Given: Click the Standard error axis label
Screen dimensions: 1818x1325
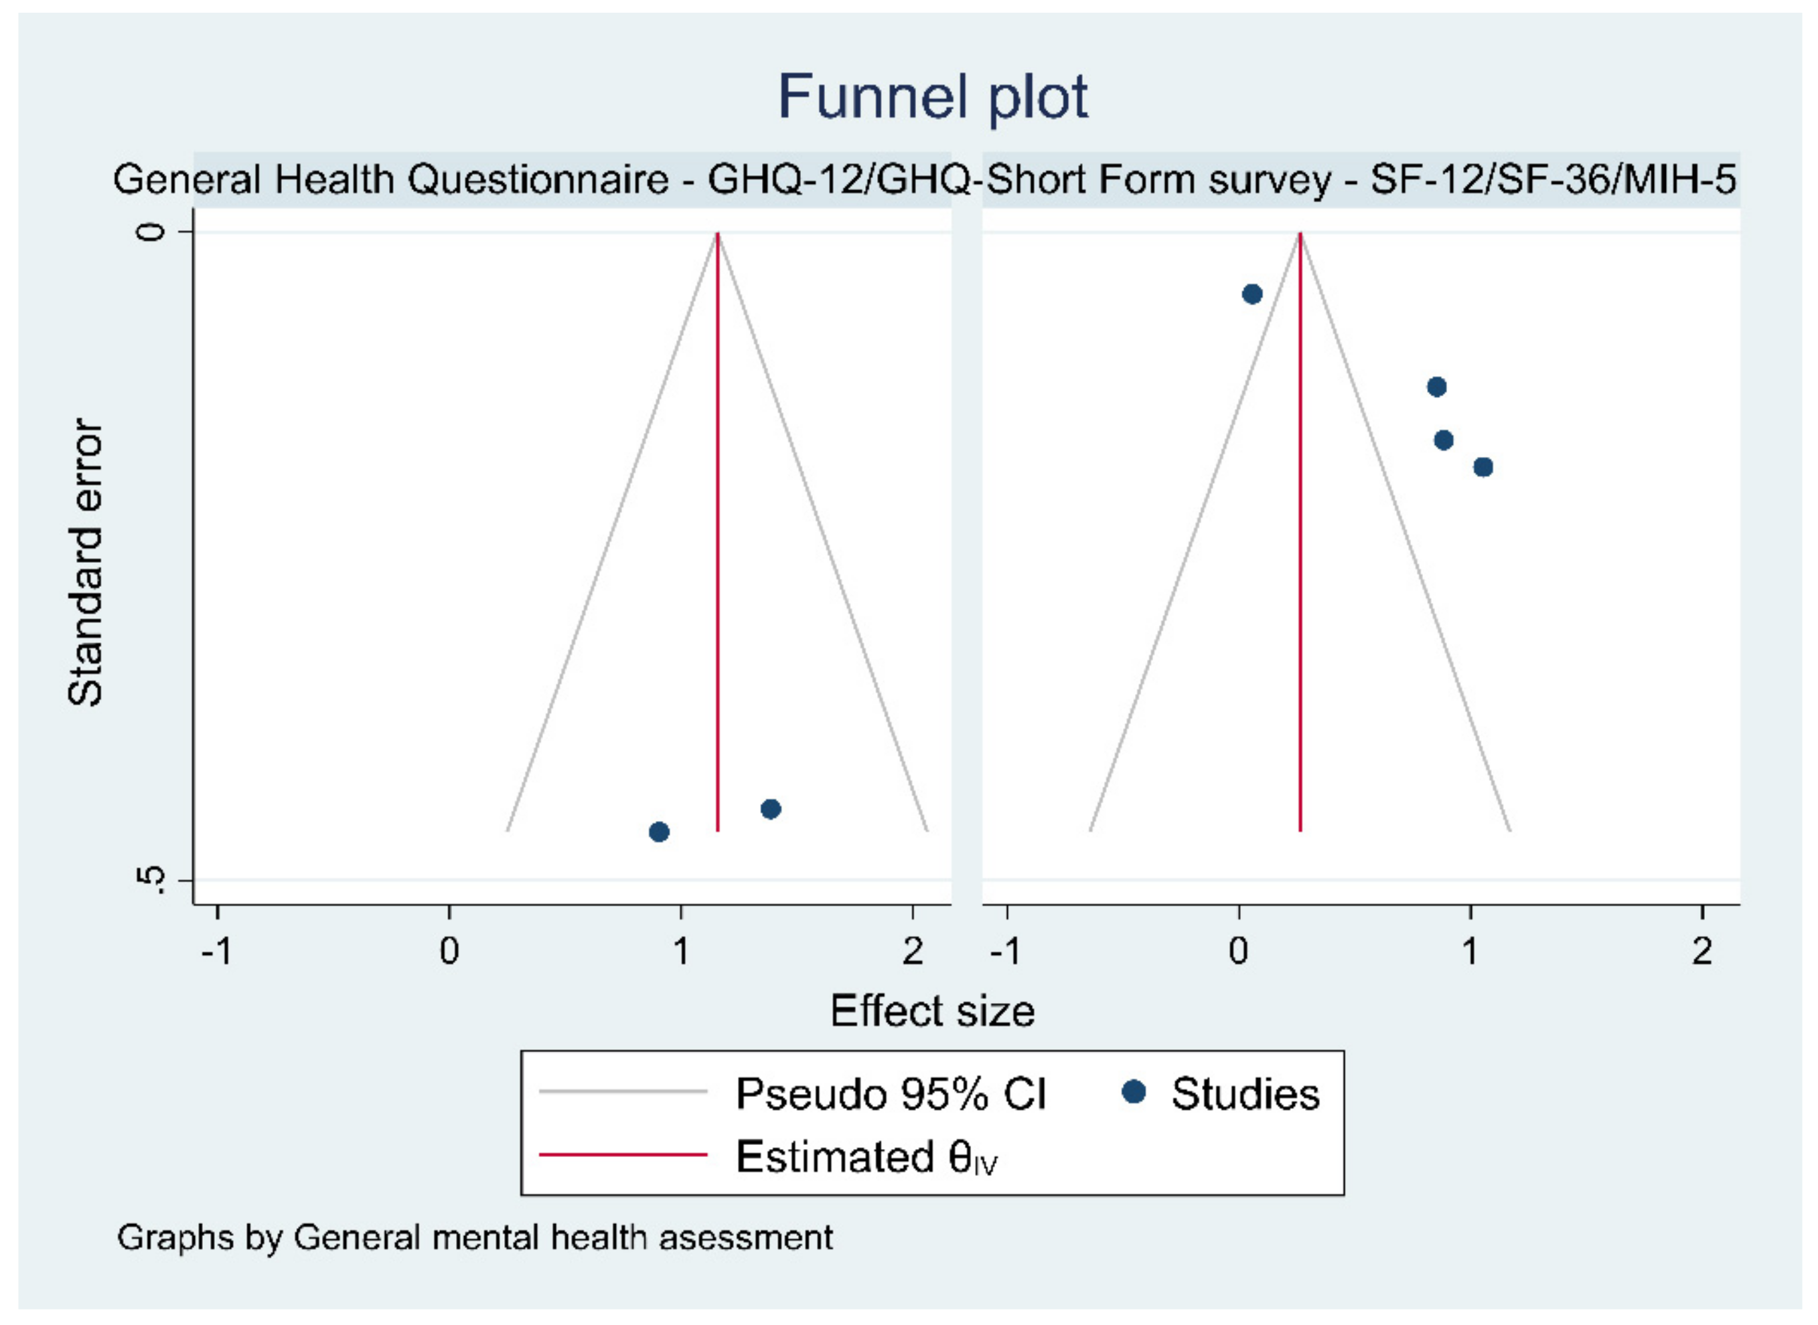Looking at the screenshot, I should click(85, 561).
